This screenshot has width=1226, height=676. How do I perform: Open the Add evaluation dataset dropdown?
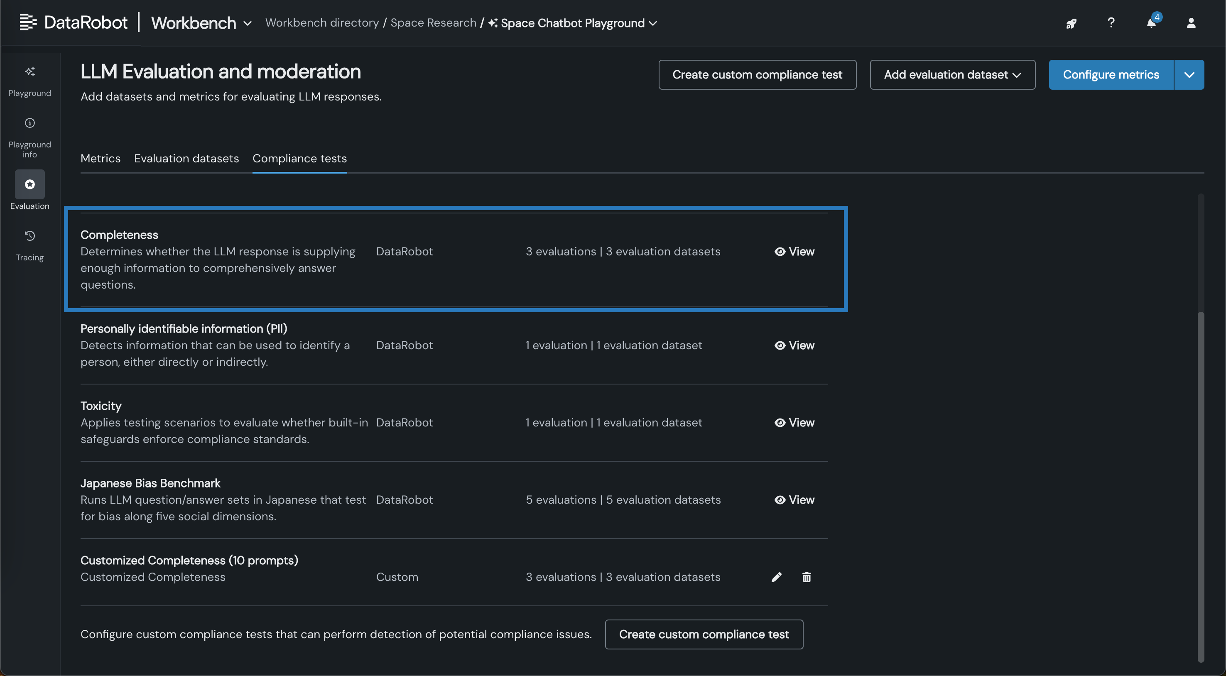pos(952,75)
